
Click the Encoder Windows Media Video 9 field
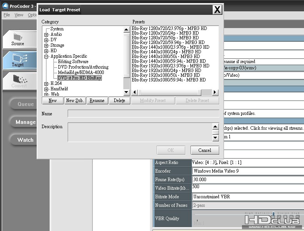(248, 171)
